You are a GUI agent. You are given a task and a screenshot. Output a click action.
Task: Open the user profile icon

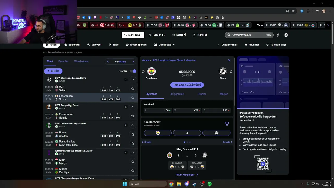(286, 35)
